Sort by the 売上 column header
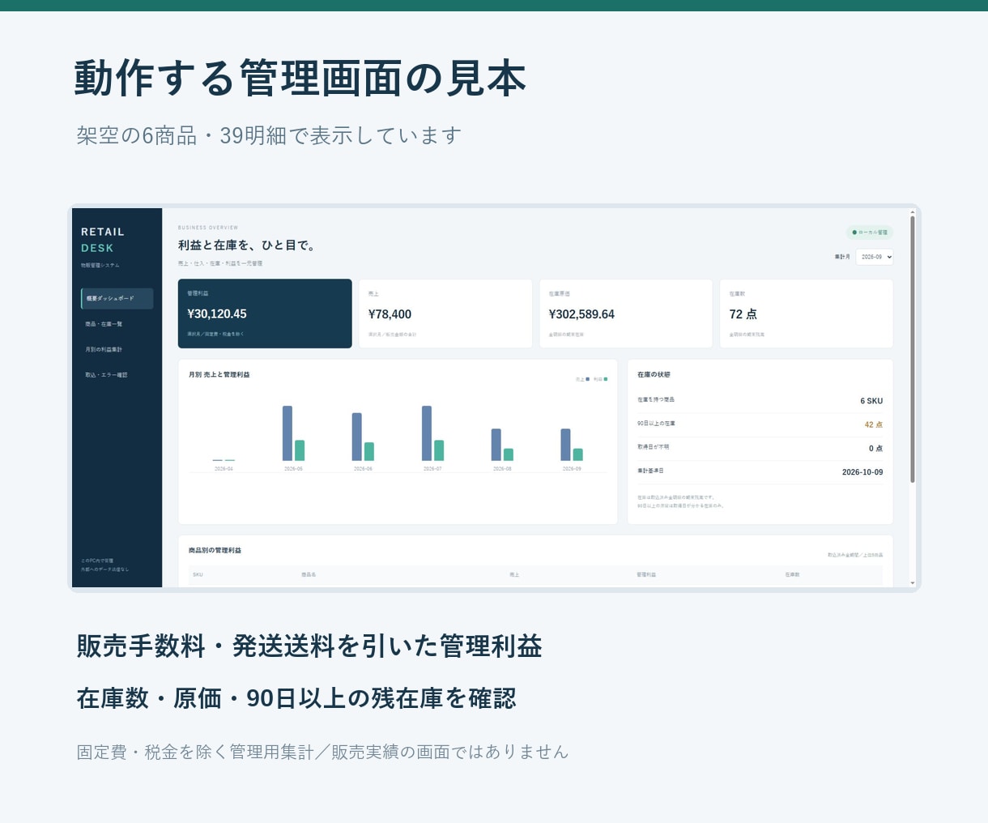 (x=514, y=574)
